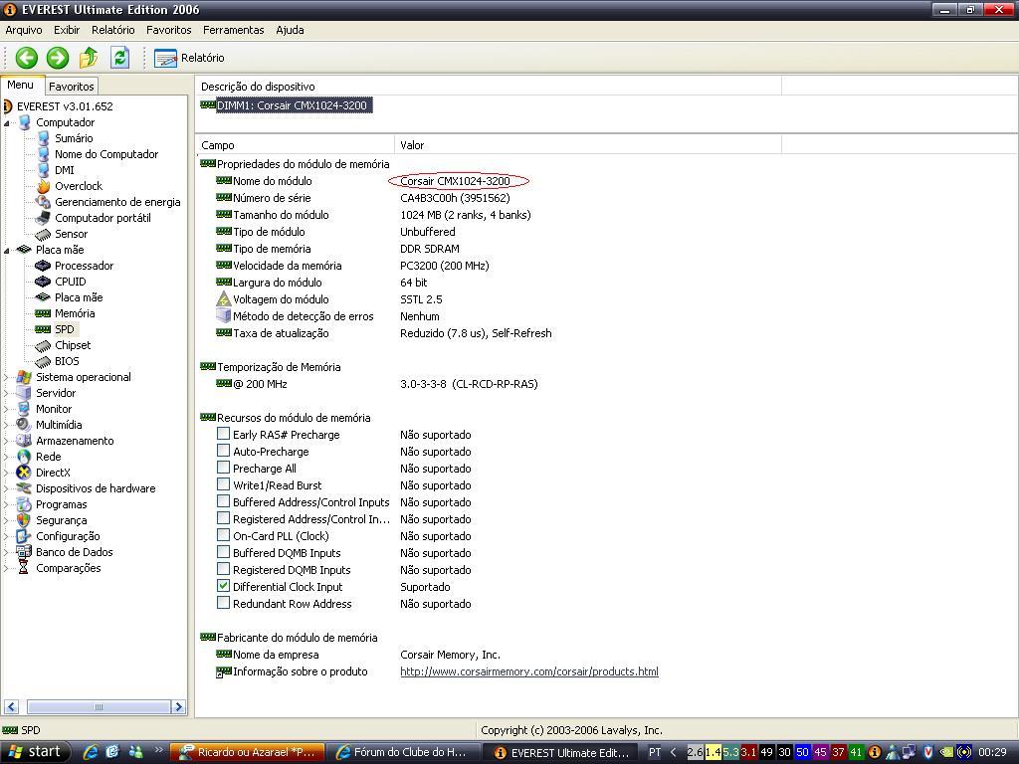
Task: Click Internet Explorer quick launch icon
Action: tap(91, 752)
